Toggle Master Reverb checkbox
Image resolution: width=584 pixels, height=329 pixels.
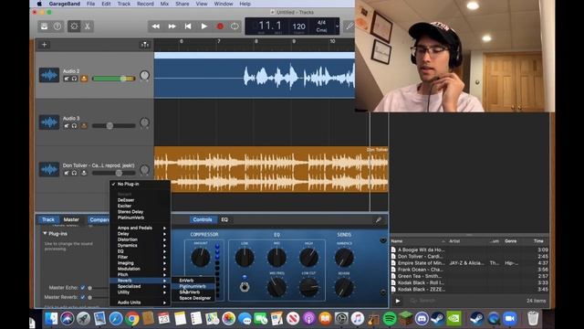83,297
